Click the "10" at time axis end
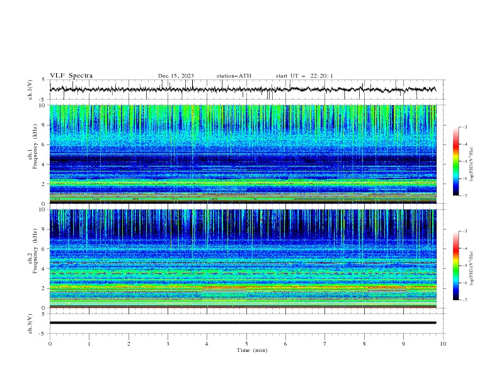This screenshot has width=499, height=386. point(443,344)
